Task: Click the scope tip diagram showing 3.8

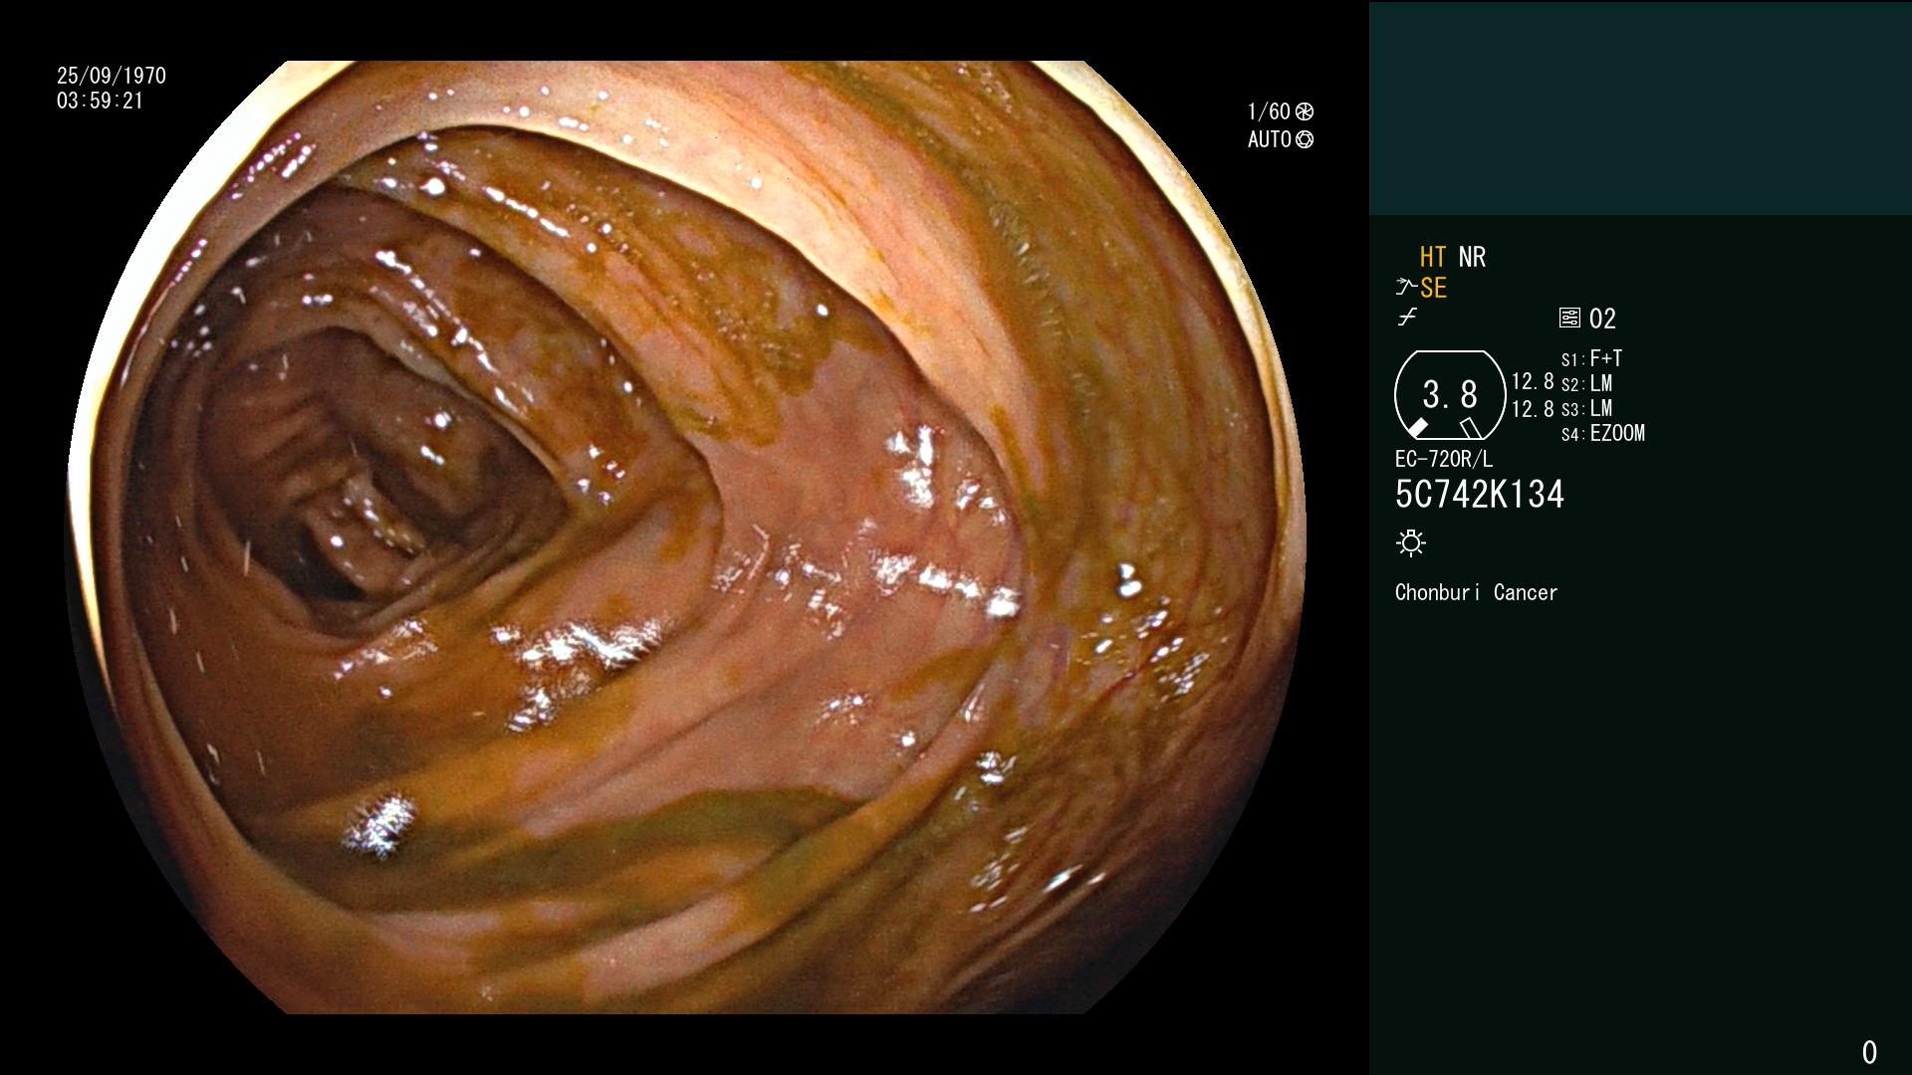Action: tap(1450, 395)
